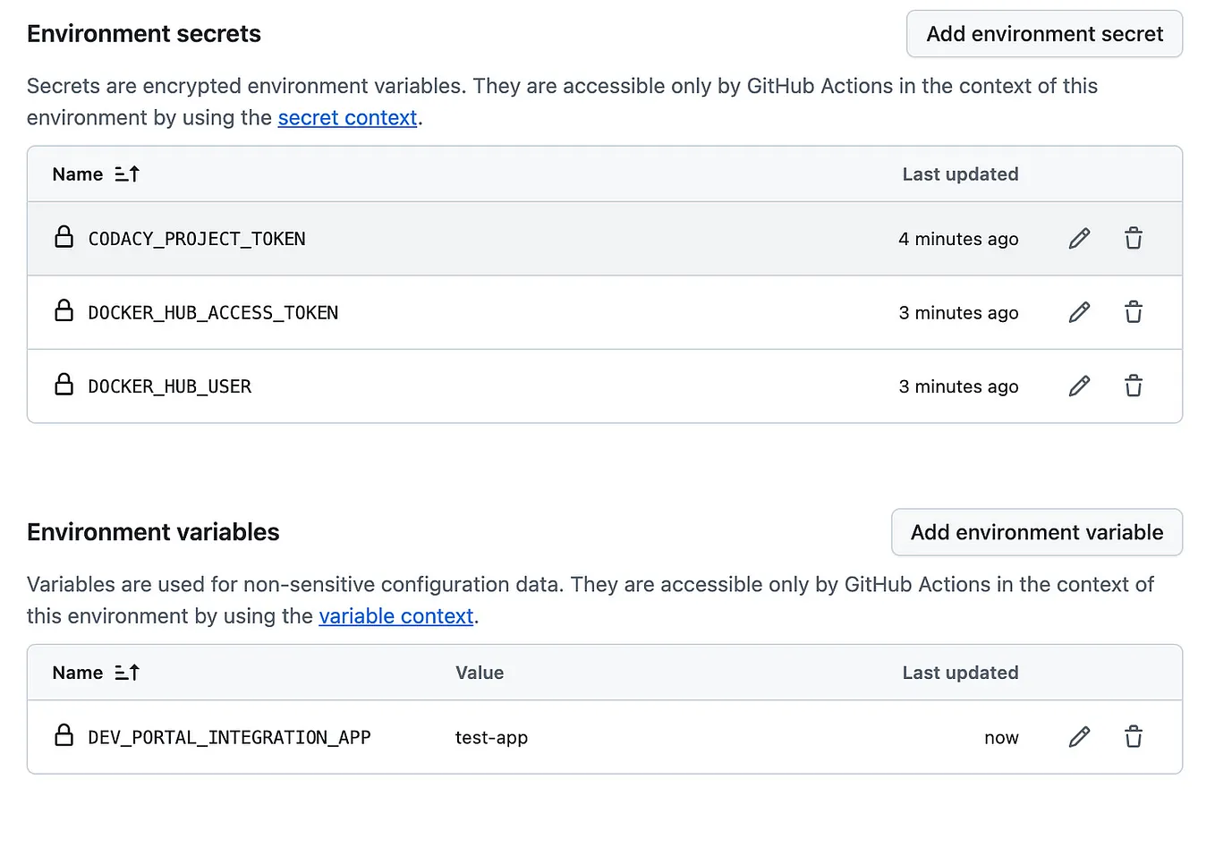
Task: Edit the DEV_PORTAL_INTEGRATION_APP variable
Action: pyautogui.click(x=1079, y=736)
